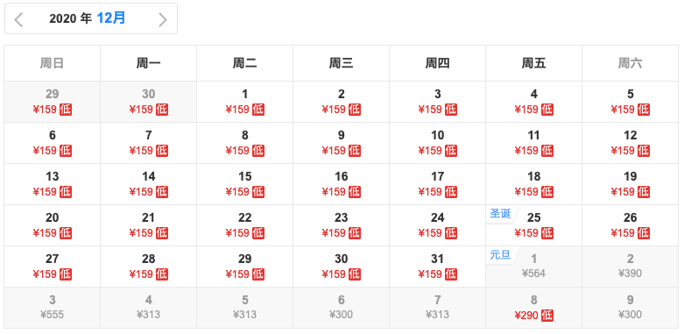Select greyed November 29 date cell

(x=53, y=102)
